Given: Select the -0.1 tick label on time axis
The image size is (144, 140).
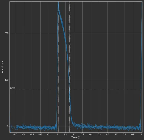Looking at the screenshot, I should pos(49,134).
